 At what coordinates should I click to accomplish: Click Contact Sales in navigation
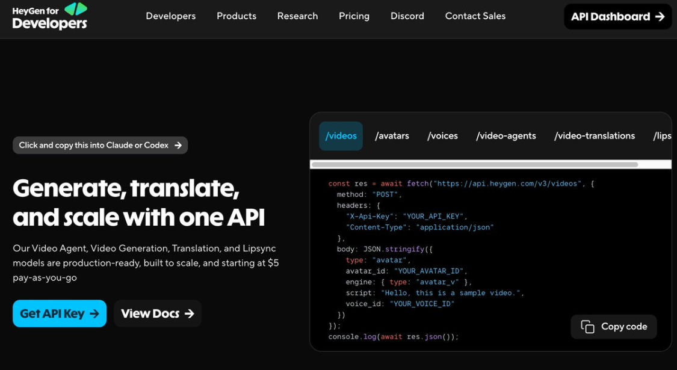click(x=475, y=16)
